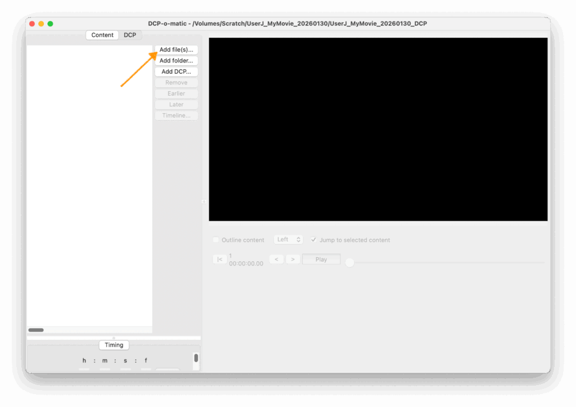Enable the Outline content checkbox
Image resolution: width=576 pixels, height=407 pixels.
click(x=216, y=240)
